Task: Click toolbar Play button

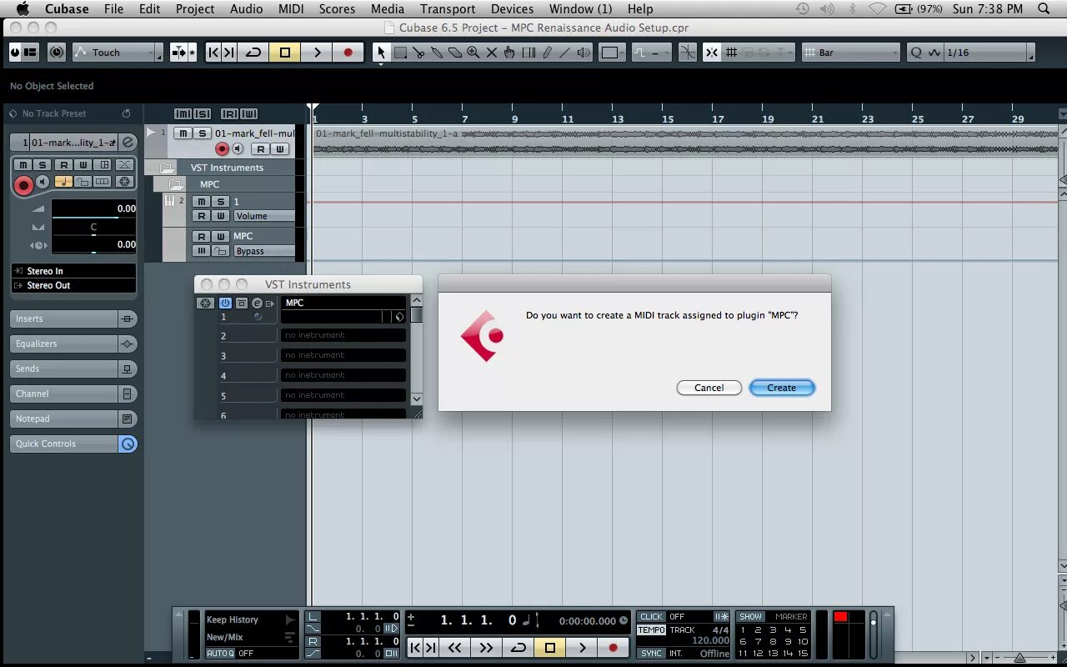Action: (317, 53)
